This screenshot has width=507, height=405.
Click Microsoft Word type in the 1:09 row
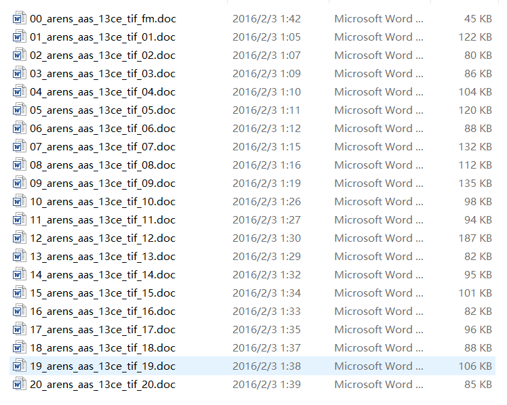point(379,74)
